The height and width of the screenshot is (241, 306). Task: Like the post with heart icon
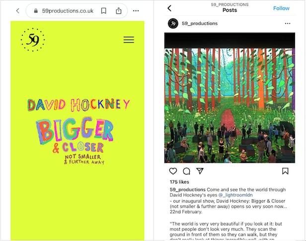pos(173,171)
